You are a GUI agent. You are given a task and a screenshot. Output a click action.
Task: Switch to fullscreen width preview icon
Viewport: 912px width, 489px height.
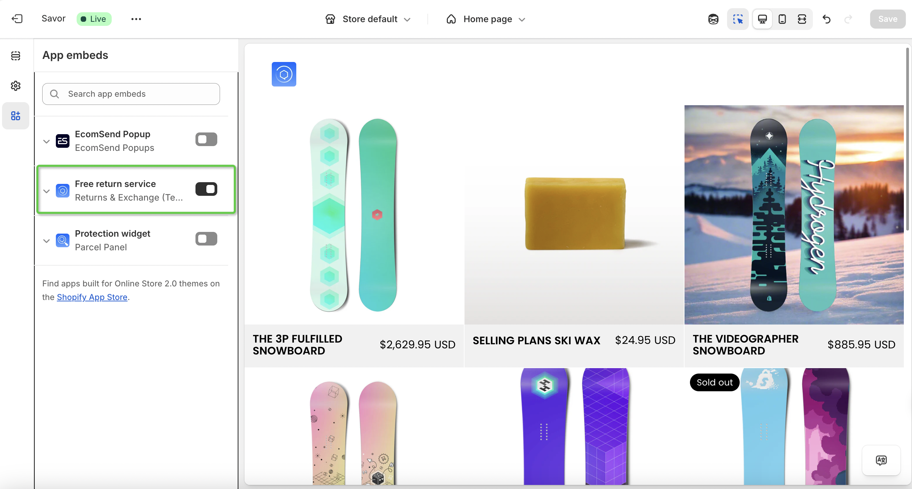(x=802, y=19)
